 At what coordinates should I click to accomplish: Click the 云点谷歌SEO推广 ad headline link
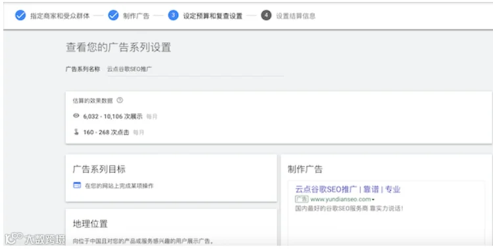pyautogui.click(x=348, y=189)
